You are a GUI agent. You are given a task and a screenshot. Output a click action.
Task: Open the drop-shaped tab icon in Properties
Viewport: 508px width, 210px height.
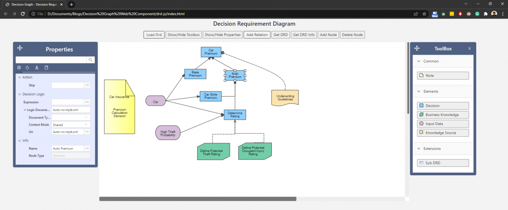[x=28, y=67]
